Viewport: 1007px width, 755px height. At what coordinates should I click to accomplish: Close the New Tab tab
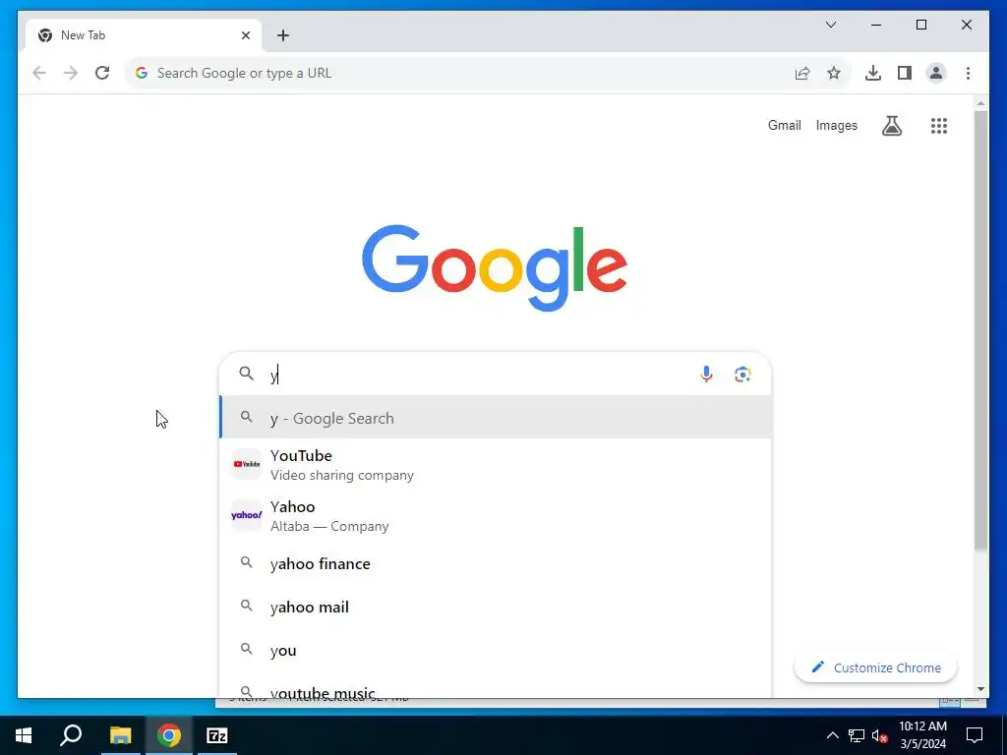245,35
